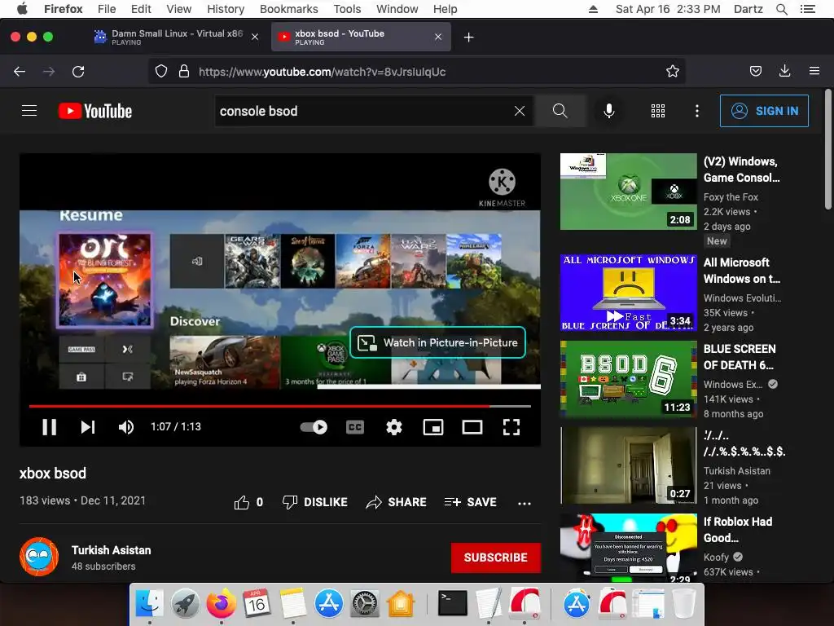Save page to Pocket
834x626 pixels.
(x=756, y=72)
